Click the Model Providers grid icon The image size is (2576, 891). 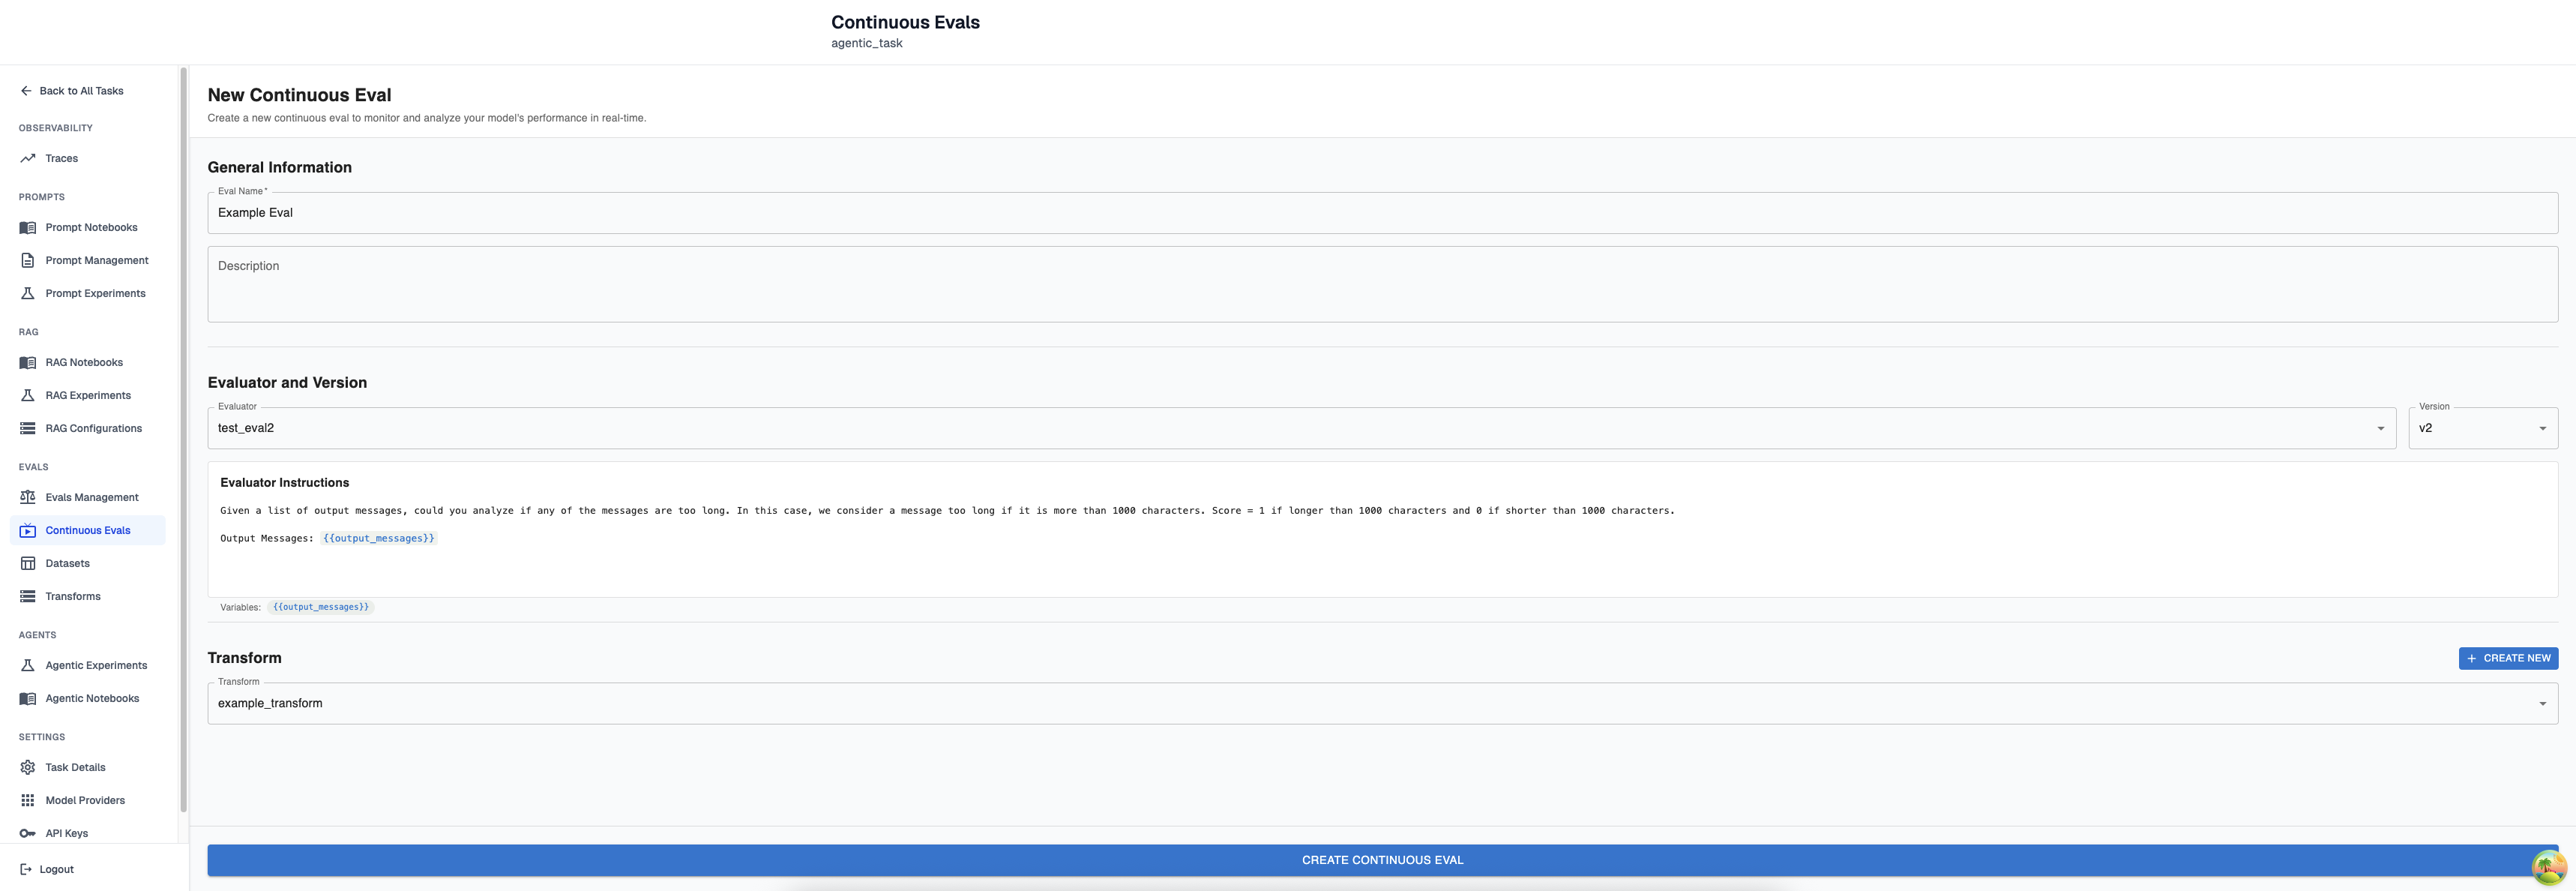[x=28, y=800]
